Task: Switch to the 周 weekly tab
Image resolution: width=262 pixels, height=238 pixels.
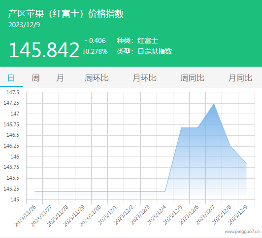Action: 35,78
